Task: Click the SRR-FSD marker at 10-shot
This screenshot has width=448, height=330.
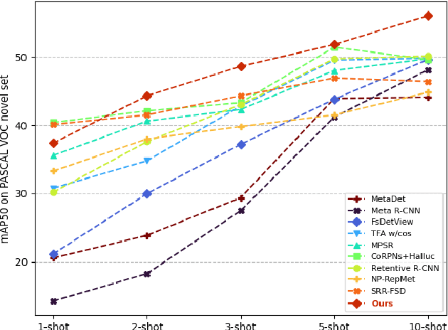Action: (428, 82)
